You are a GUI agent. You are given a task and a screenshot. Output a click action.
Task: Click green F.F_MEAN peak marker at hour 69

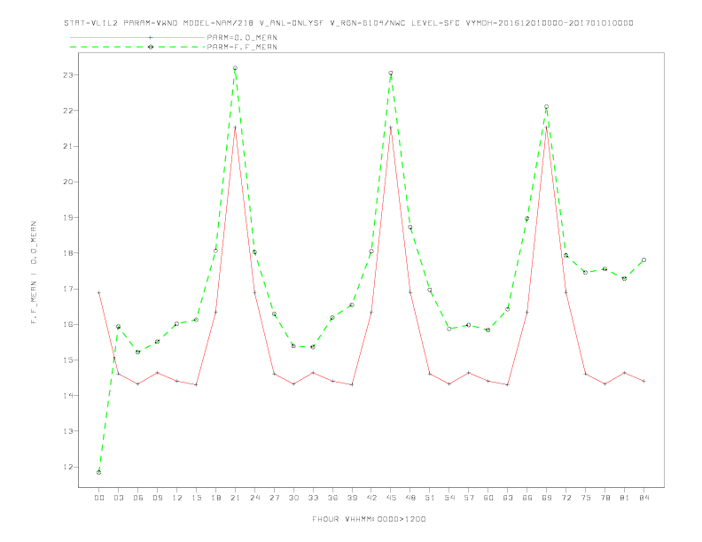click(547, 107)
